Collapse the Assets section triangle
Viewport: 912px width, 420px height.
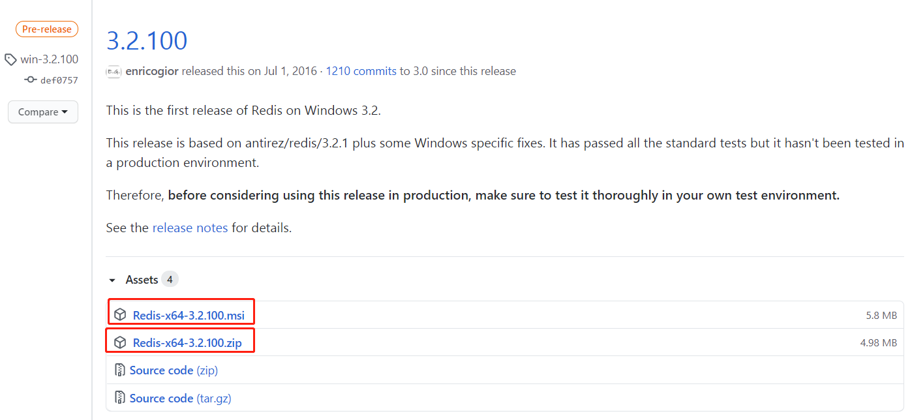(112, 280)
